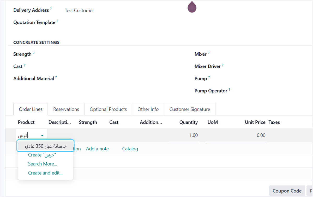Click the Mixer Driver field label
This screenshot has width=313, height=197.
pyautogui.click(x=208, y=66)
